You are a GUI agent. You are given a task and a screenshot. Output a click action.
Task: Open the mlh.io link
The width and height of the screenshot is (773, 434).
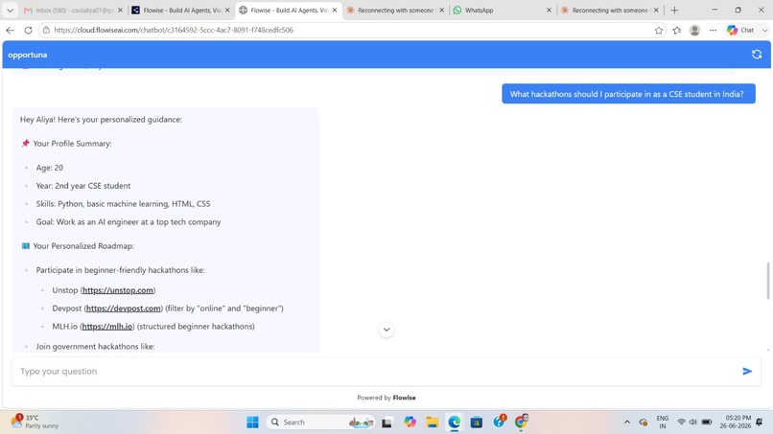pos(107,327)
